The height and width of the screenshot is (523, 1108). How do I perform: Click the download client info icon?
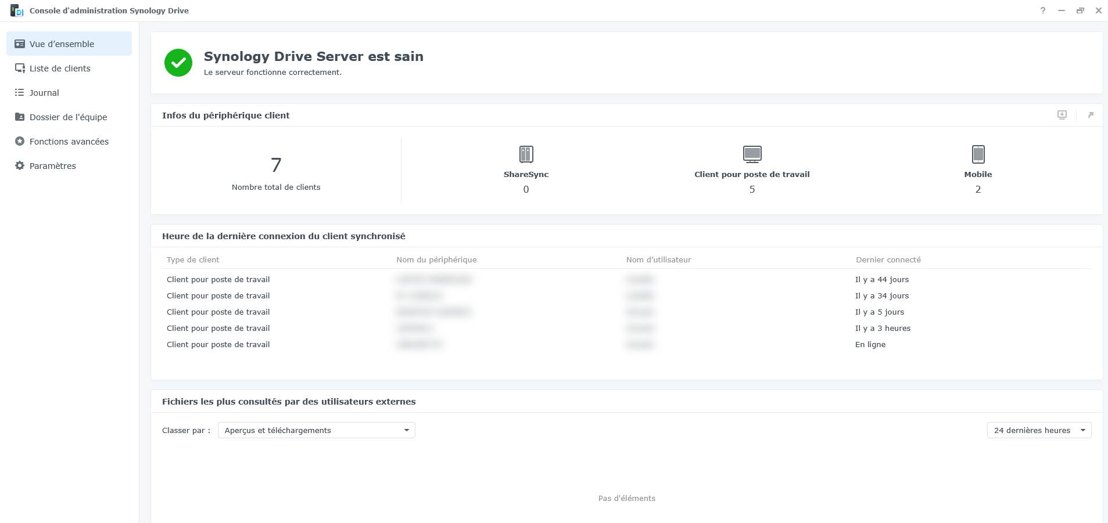(1062, 115)
